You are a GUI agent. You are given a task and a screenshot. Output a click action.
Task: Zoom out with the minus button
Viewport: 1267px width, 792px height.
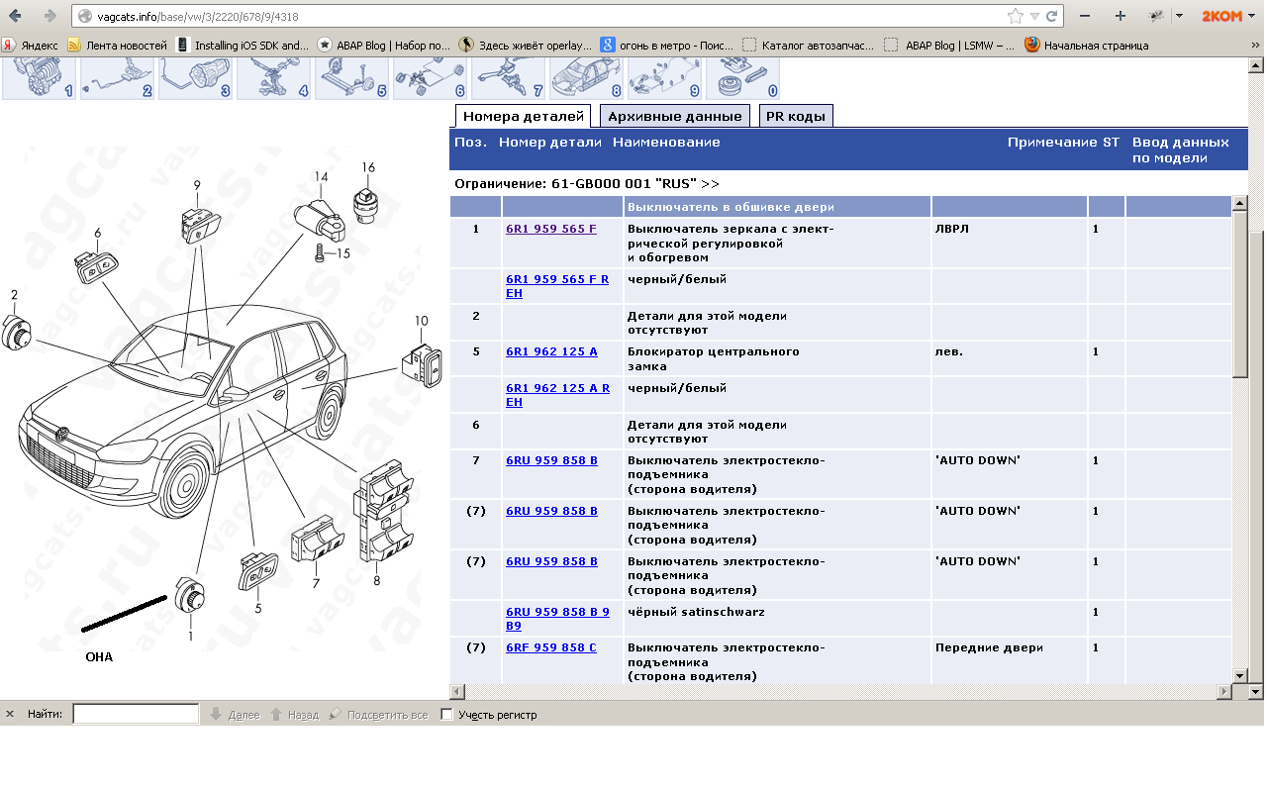click(x=1086, y=16)
